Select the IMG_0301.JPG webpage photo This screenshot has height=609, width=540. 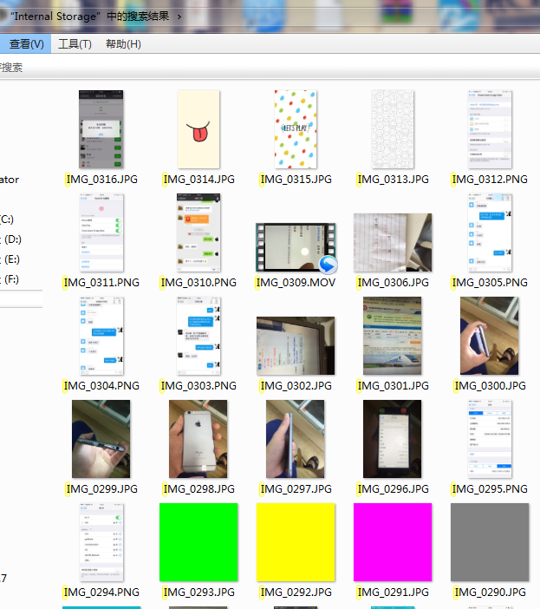pyautogui.click(x=392, y=336)
